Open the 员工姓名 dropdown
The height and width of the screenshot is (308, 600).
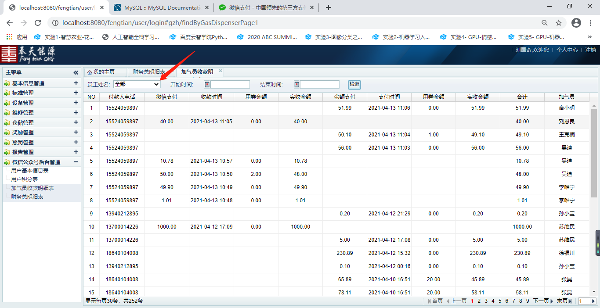click(x=137, y=84)
